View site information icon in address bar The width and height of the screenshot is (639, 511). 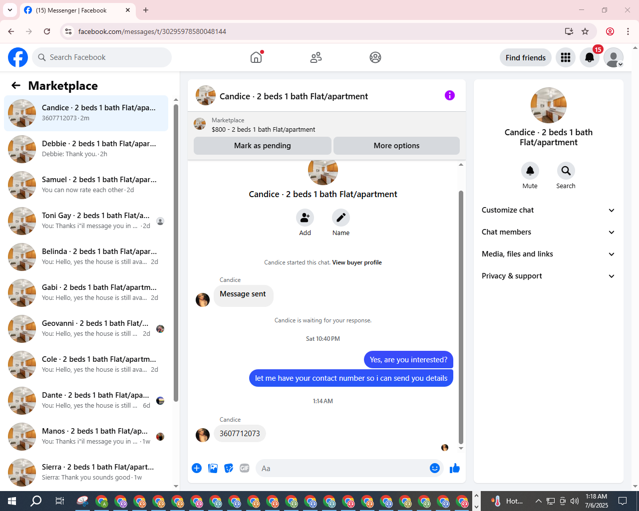68,31
